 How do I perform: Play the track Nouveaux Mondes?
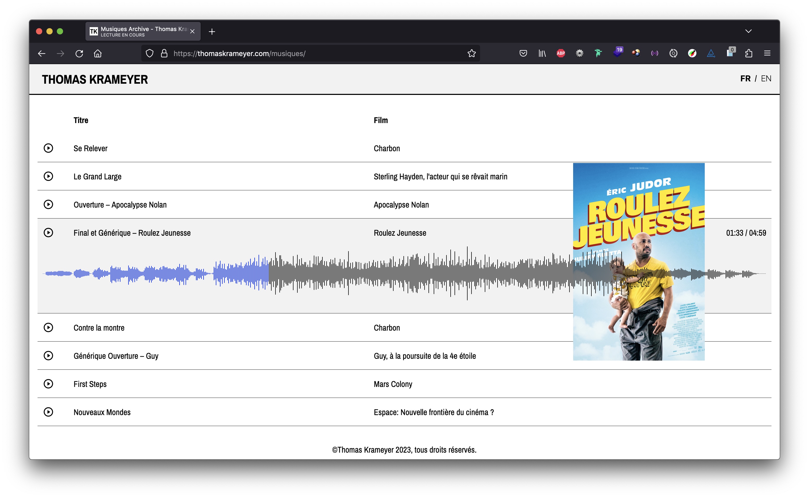48,412
